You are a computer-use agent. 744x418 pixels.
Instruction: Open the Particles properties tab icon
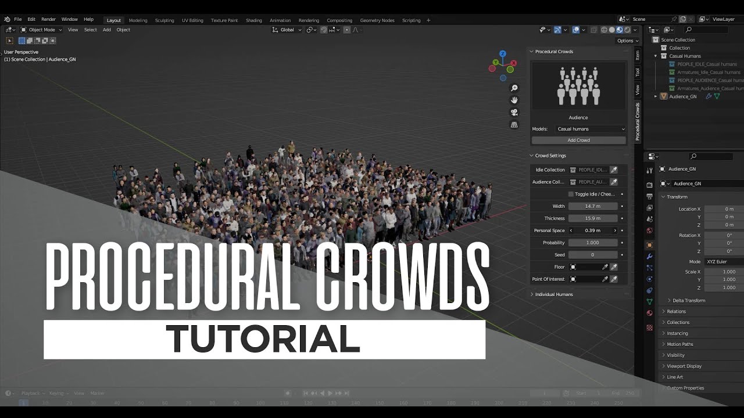tap(650, 268)
